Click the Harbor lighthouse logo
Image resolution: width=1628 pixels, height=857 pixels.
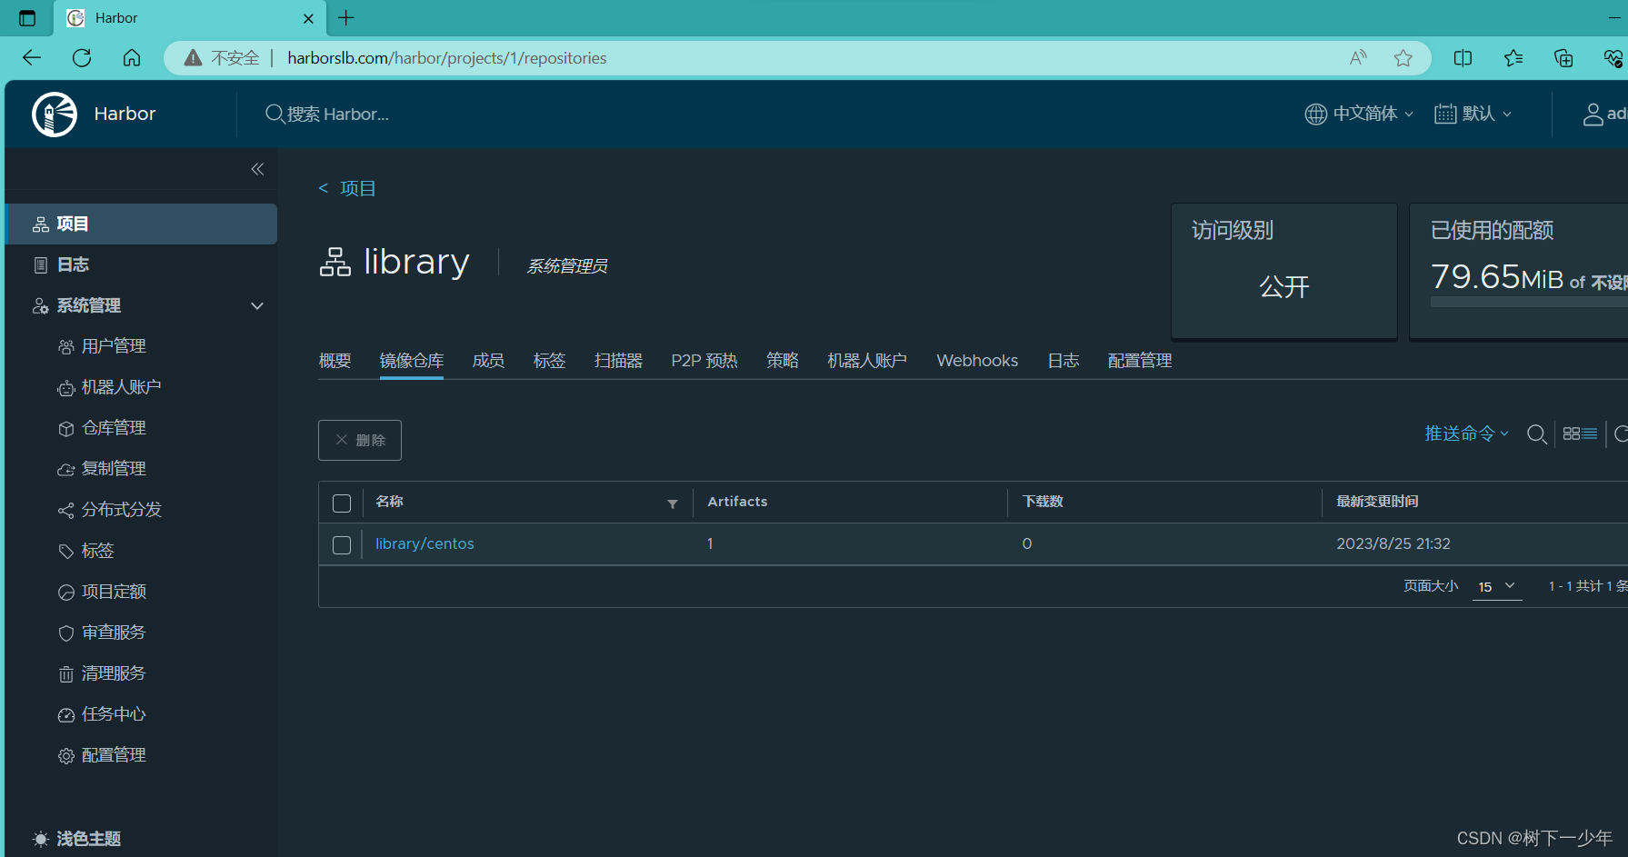pos(55,115)
